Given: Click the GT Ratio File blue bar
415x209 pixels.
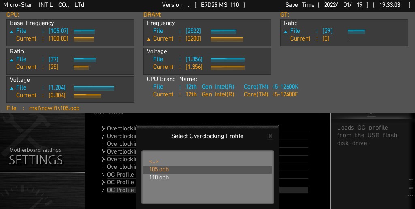Looking at the screenshot, I should pyautogui.click(x=356, y=32).
